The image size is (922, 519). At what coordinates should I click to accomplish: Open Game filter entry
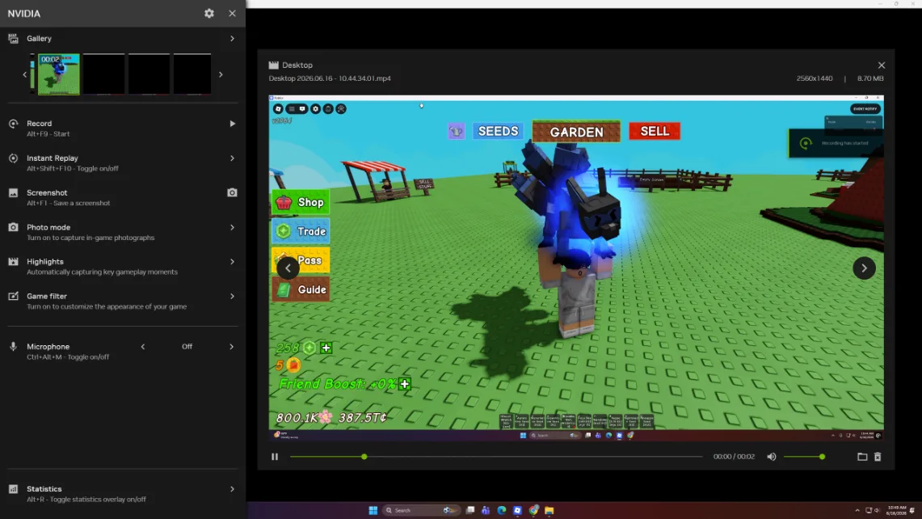(x=123, y=301)
